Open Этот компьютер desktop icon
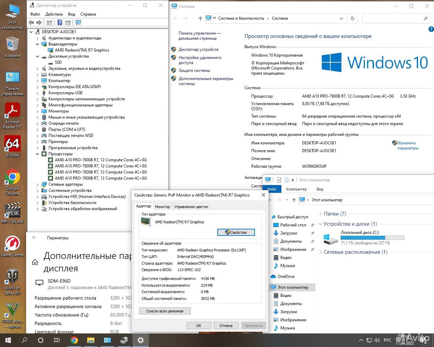 tap(12, 17)
